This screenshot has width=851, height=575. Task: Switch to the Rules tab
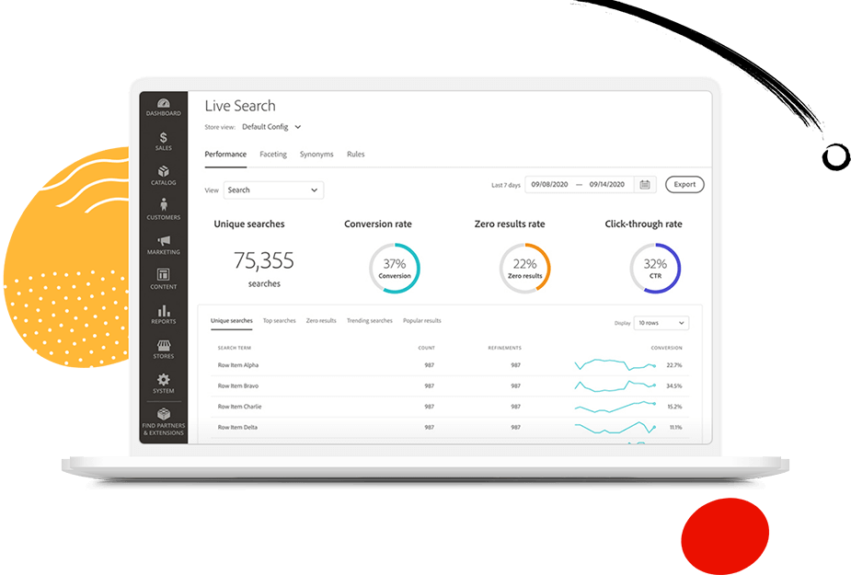point(355,155)
